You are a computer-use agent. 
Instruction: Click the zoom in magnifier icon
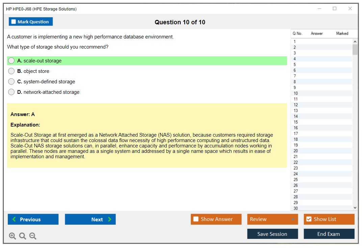[12, 236]
